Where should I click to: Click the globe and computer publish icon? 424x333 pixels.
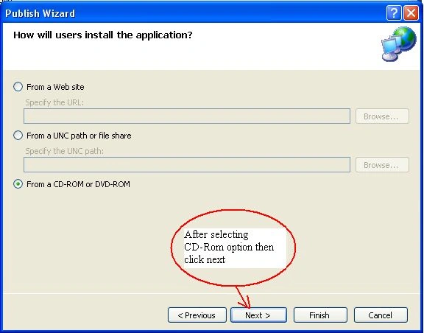[398, 44]
